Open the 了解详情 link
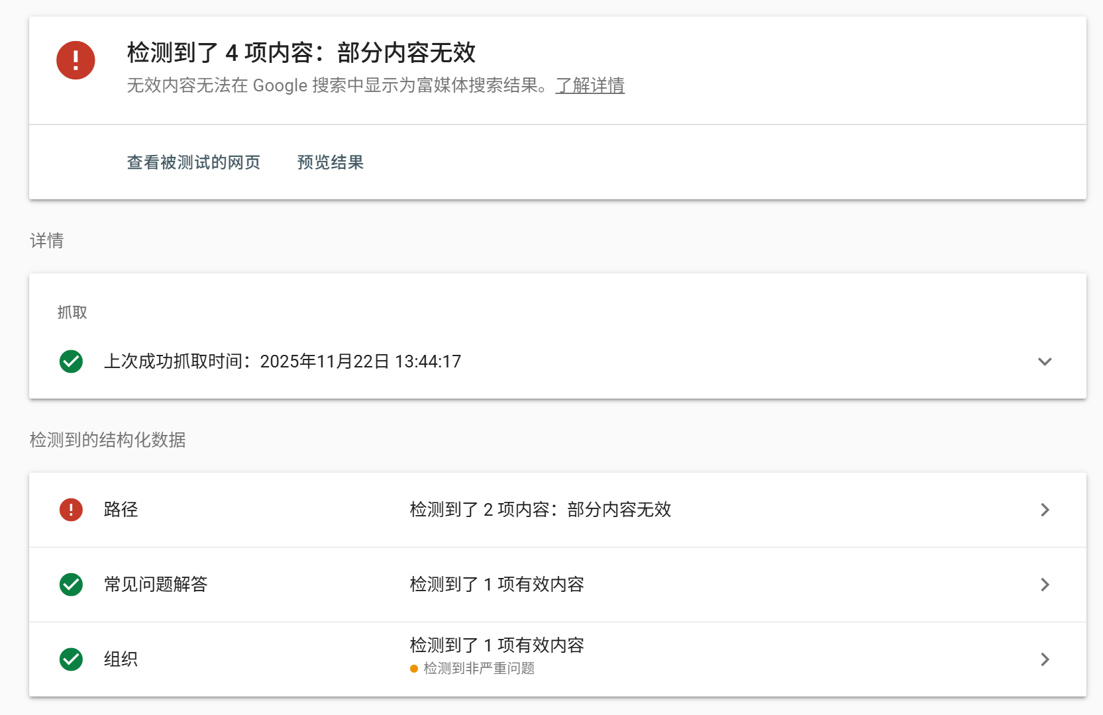Screen dimensions: 1103x715 pos(590,85)
